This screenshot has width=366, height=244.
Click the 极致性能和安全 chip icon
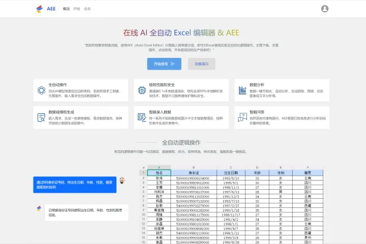click(x=142, y=90)
